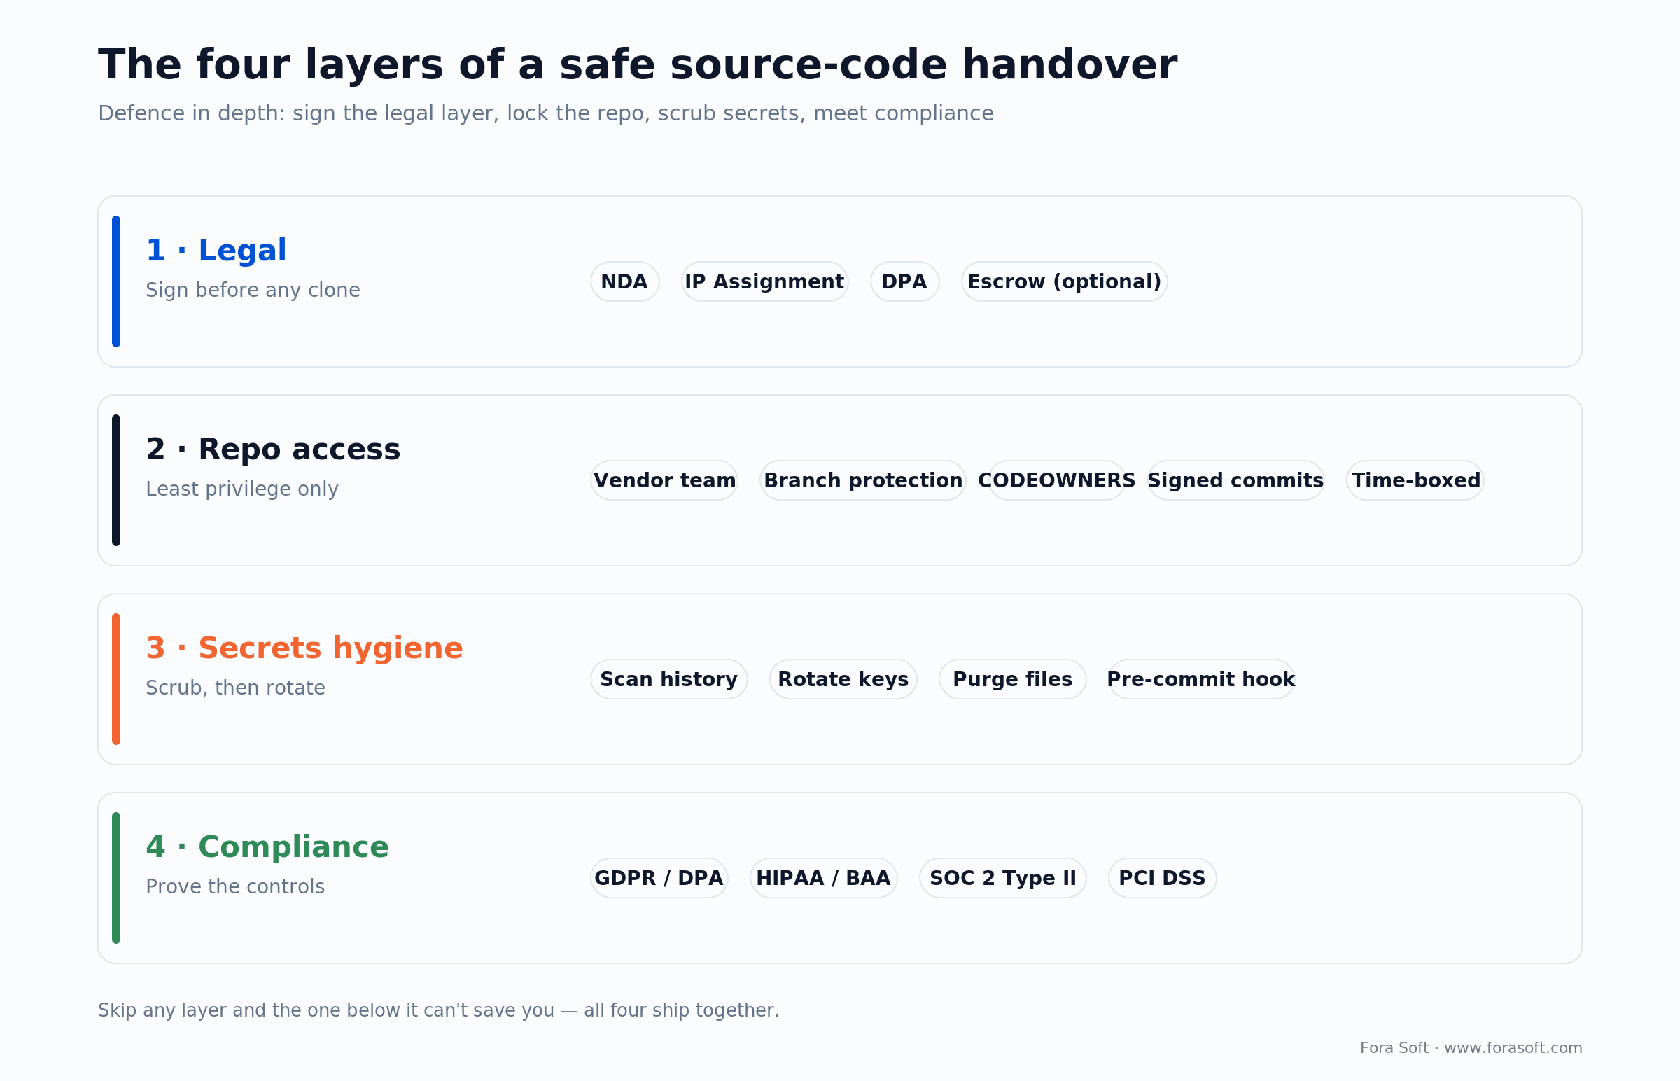Select the Signed commits pill
1680x1081 pixels.
1235,480
